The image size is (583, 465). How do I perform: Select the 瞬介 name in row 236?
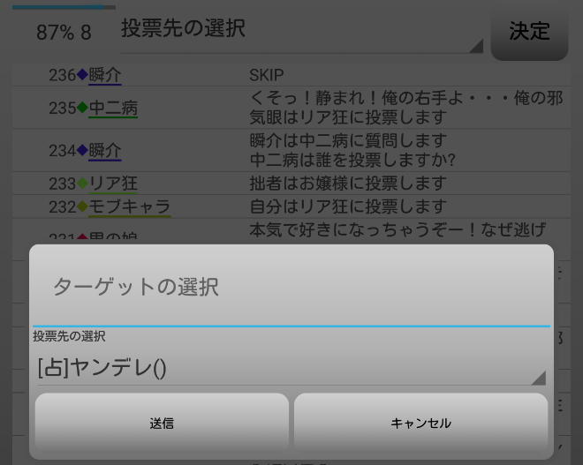point(105,76)
